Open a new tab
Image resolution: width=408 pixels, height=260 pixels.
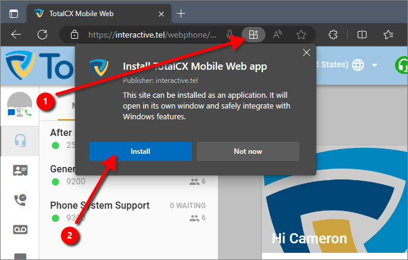pyautogui.click(x=181, y=14)
